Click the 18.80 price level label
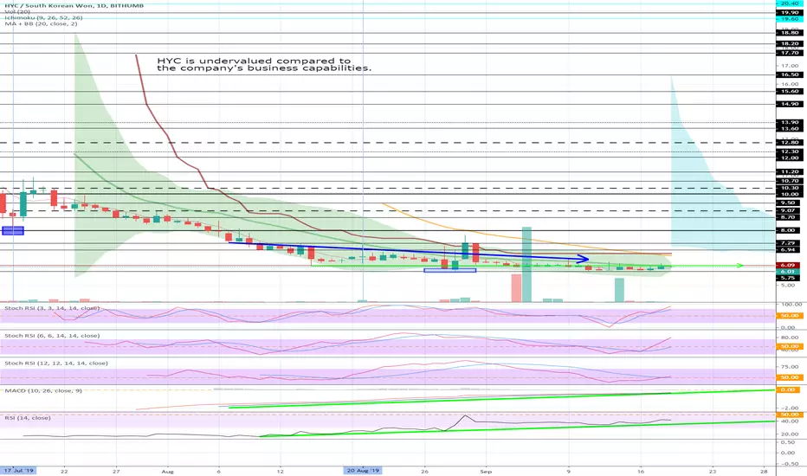807x476 pixels. [x=790, y=32]
